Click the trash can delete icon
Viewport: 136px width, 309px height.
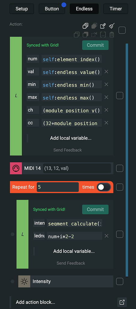pyautogui.click(x=112, y=35)
